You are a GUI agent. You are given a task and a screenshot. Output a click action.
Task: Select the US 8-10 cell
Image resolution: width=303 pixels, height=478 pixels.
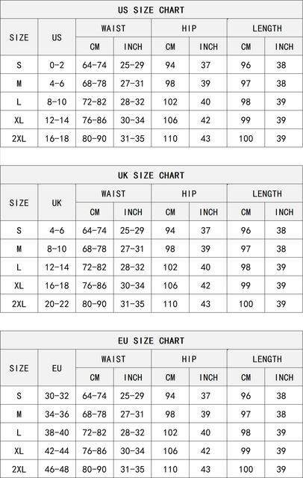(57, 102)
